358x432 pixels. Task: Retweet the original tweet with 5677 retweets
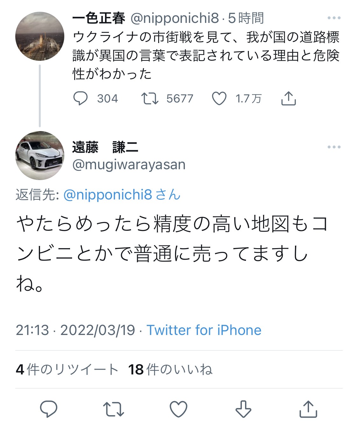150,98
